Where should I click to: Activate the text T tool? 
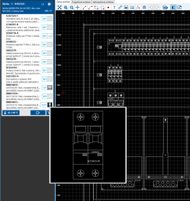point(114,8)
